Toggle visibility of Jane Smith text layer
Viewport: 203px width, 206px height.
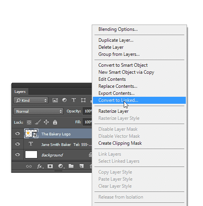tap(18, 144)
